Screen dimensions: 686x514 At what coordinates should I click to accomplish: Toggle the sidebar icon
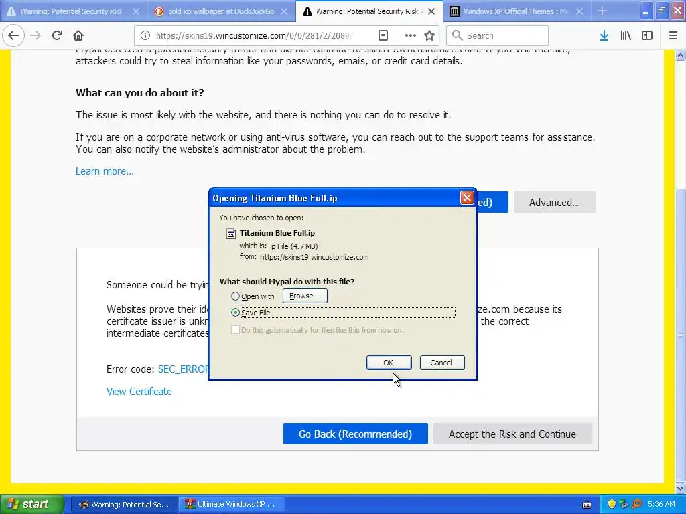647,35
